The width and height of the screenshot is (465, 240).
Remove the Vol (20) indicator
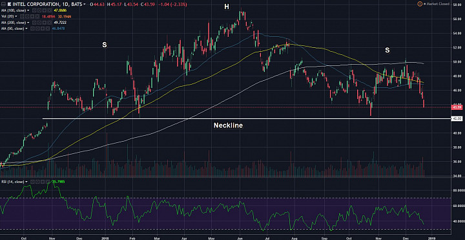37,16
